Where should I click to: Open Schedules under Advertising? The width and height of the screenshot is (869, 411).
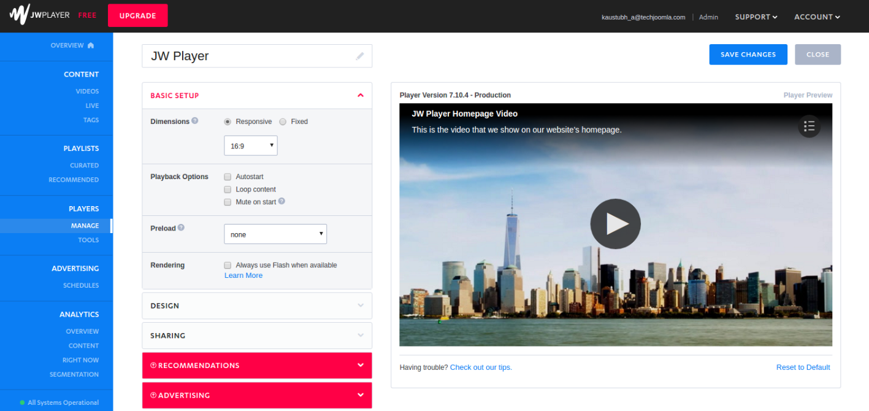coord(81,285)
